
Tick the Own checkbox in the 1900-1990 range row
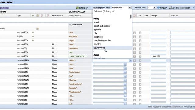click(x=140, y=57)
